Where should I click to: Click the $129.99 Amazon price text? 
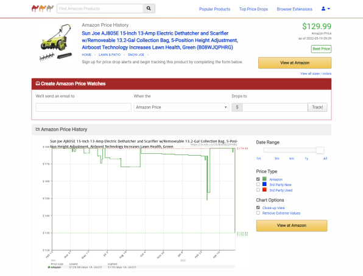[317, 26]
